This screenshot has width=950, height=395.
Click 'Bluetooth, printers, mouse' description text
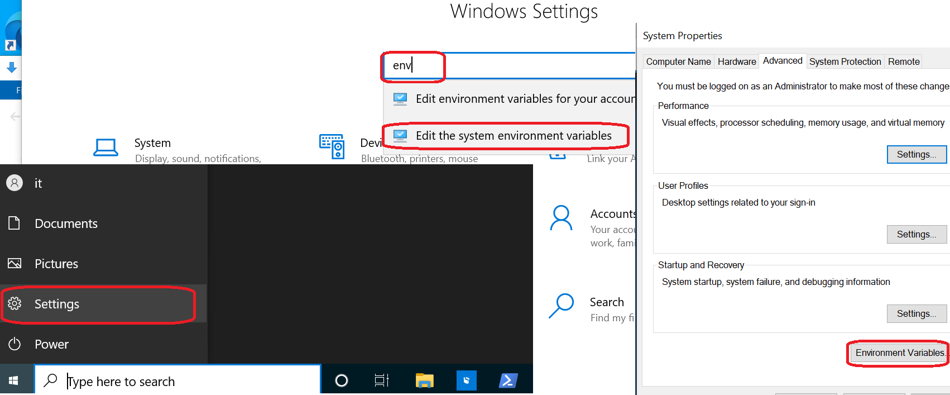(419, 159)
